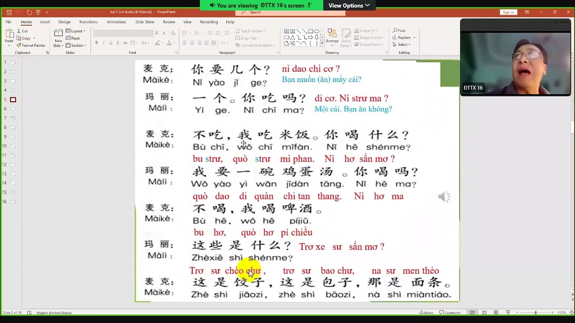Click the Sign in button
This screenshot has width=575, height=323.
pos(508,12)
